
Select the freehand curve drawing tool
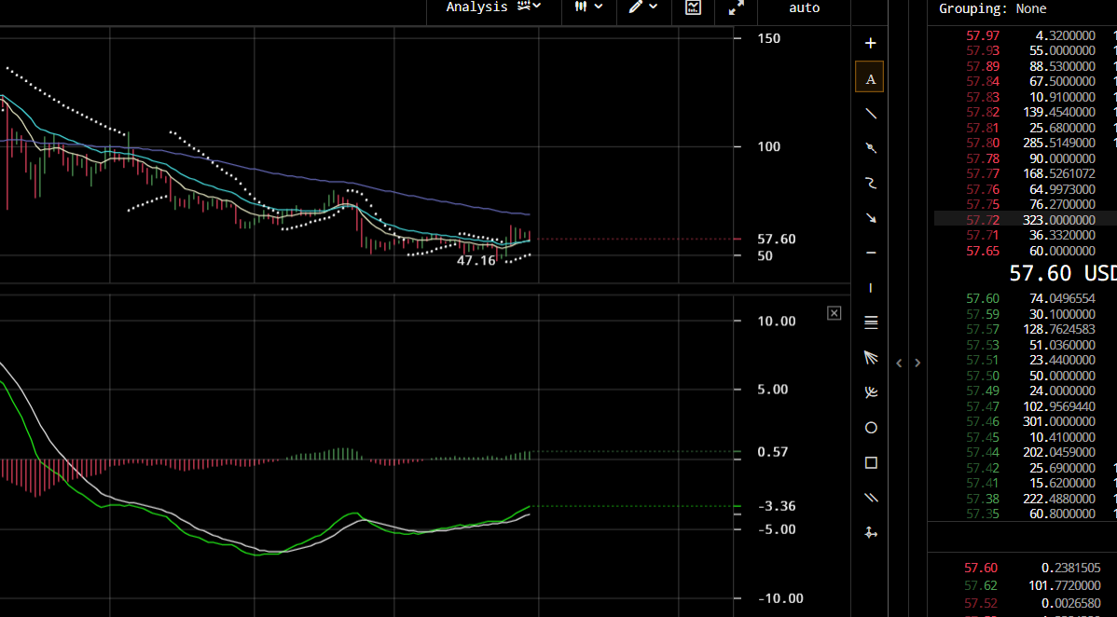[870, 183]
